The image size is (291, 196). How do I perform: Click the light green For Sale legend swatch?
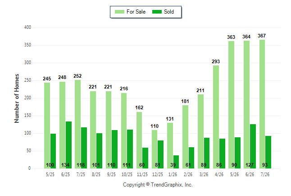[119, 12]
